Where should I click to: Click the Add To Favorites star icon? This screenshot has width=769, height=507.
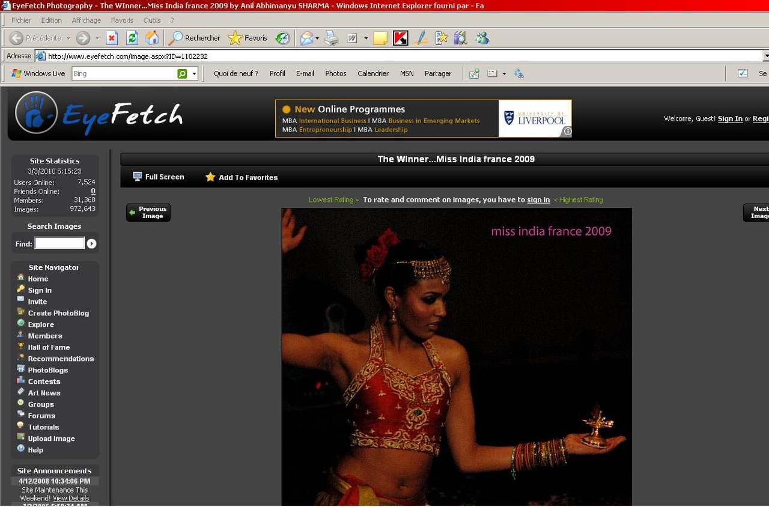pyautogui.click(x=210, y=177)
